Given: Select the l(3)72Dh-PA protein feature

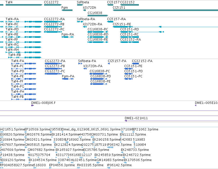Looking at the screenshot, I should coord(85,69).
